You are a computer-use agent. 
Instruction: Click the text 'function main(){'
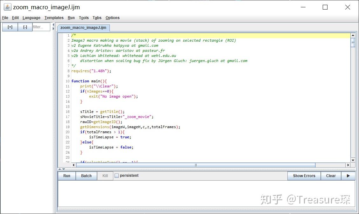[x=89, y=81]
